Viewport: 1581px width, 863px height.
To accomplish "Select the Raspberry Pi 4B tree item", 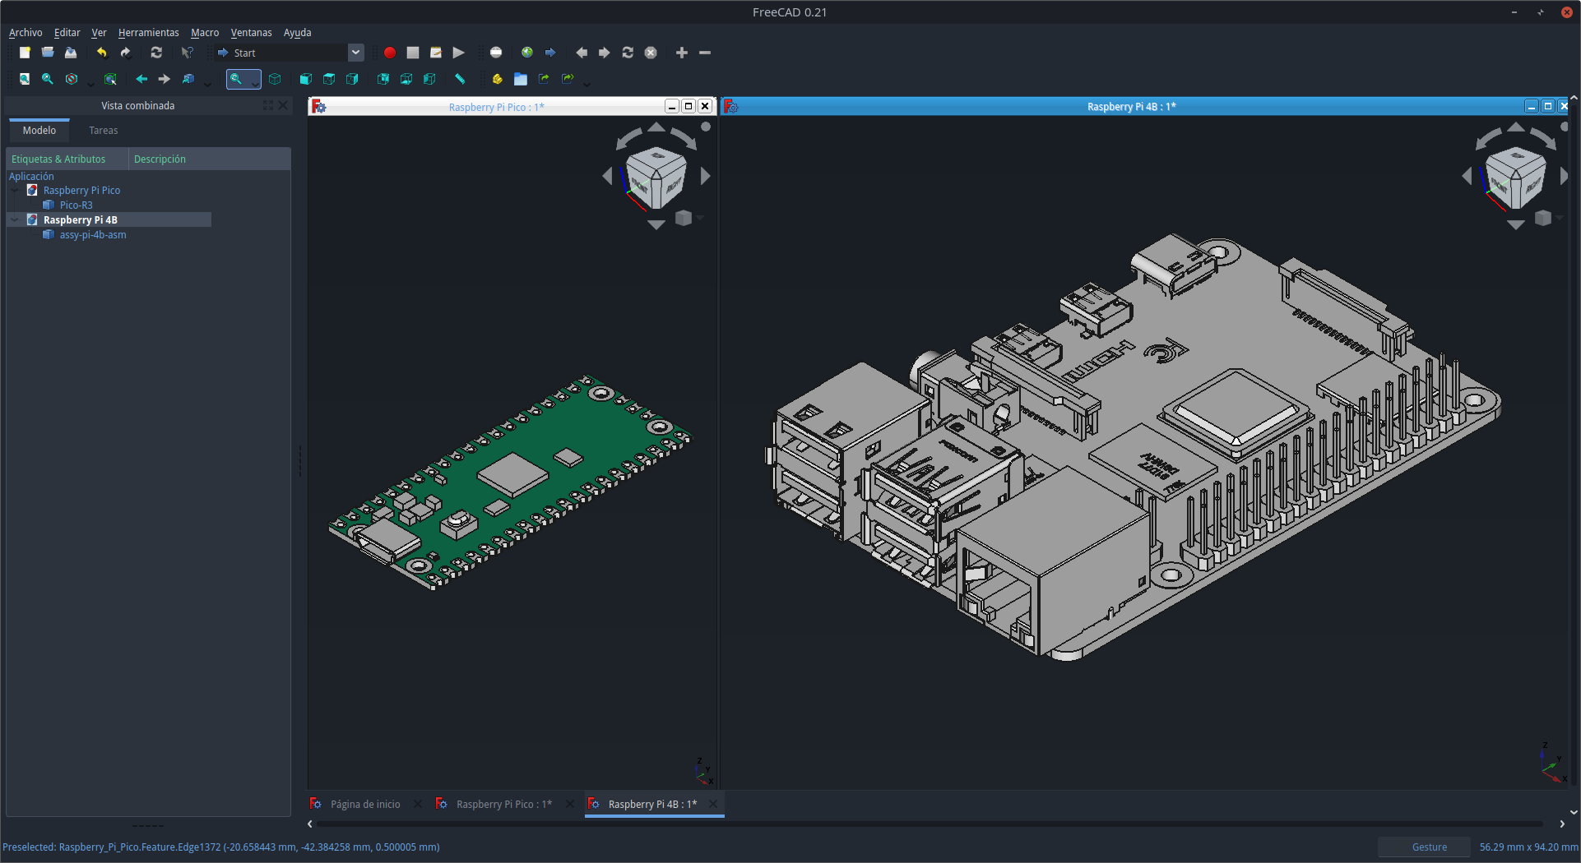I will pyautogui.click(x=80, y=220).
